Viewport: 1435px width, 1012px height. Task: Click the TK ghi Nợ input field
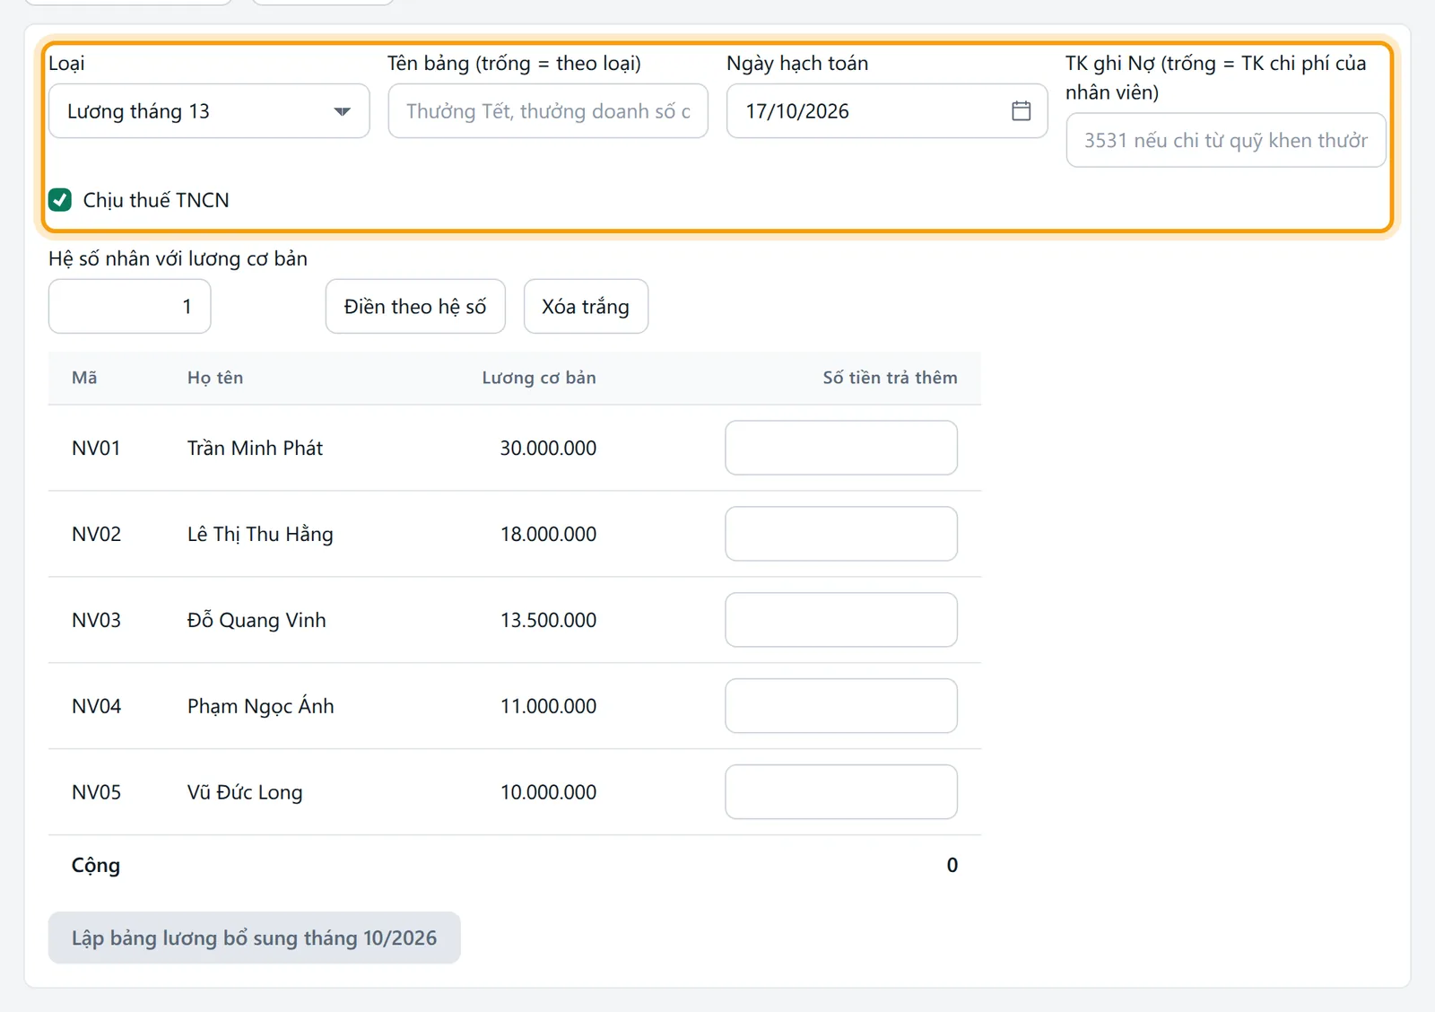point(1226,140)
